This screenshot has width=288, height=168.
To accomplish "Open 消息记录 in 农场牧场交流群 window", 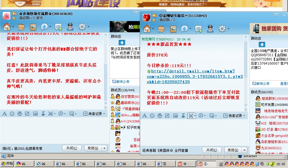I will point(94,114).
